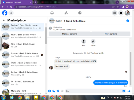Choose a GIF icon in composer
This screenshot has width=134, height=100.
pyautogui.click(x=62, y=91)
